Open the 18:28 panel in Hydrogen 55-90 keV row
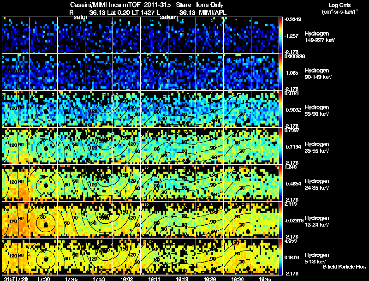This screenshot has width=369, height=281. 210,109
